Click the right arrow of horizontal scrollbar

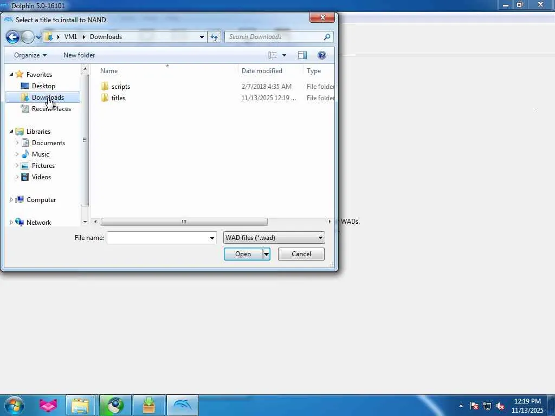pyautogui.click(x=330, y=222)
